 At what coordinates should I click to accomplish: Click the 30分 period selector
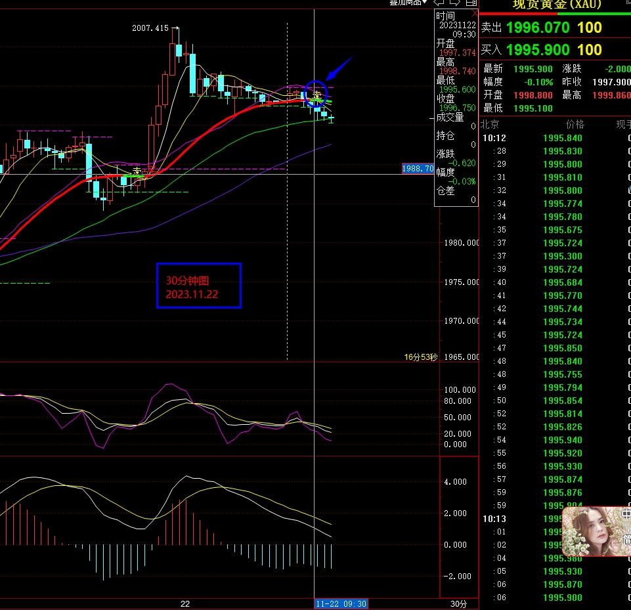[458, 603]
